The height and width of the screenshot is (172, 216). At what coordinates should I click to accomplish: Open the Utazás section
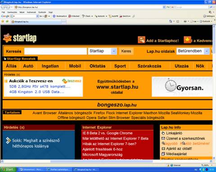pyautogui.click(x=182, y=66)
